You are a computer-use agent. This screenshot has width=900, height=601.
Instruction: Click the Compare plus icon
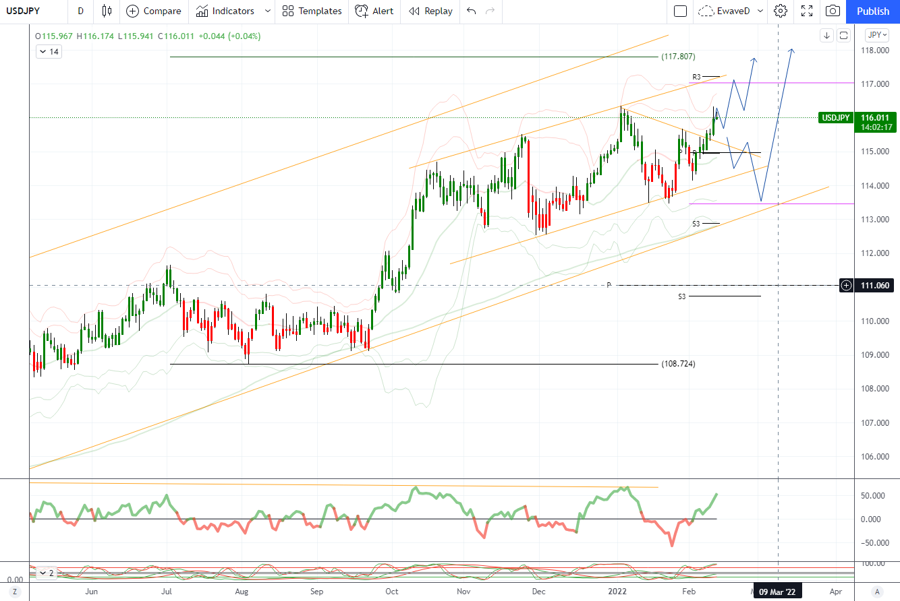[x=132, y=11]
